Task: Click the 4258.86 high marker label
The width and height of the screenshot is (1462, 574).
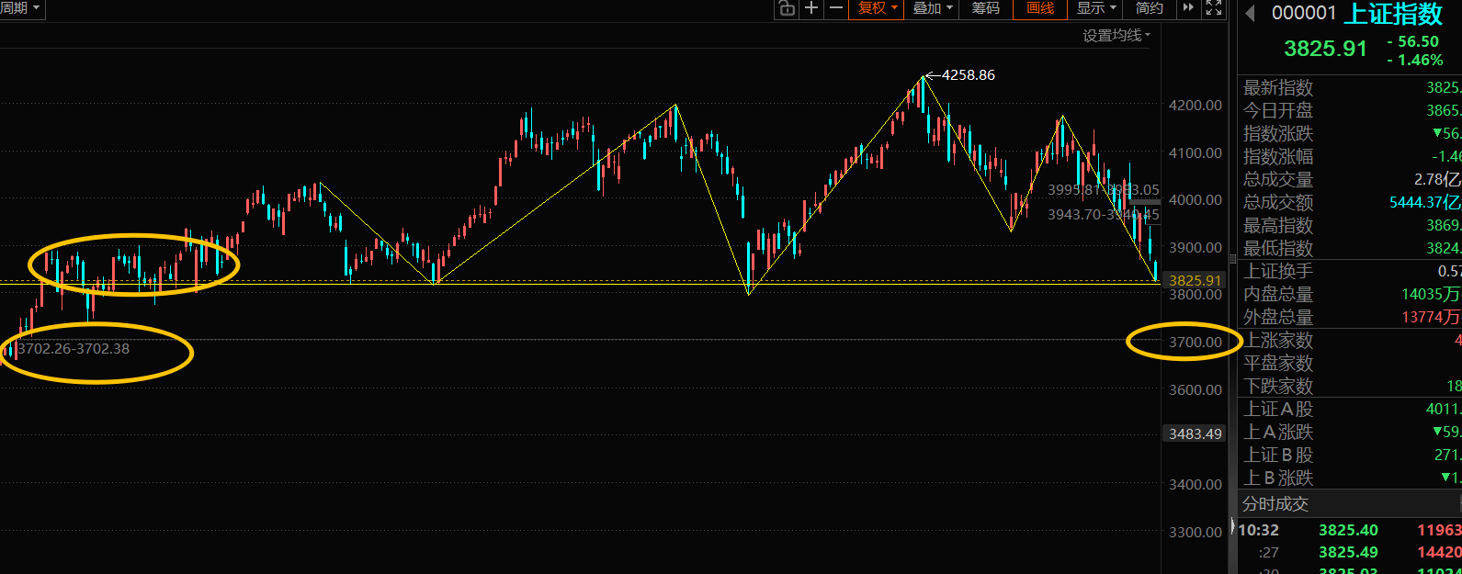Action: [x=968, y=75]
